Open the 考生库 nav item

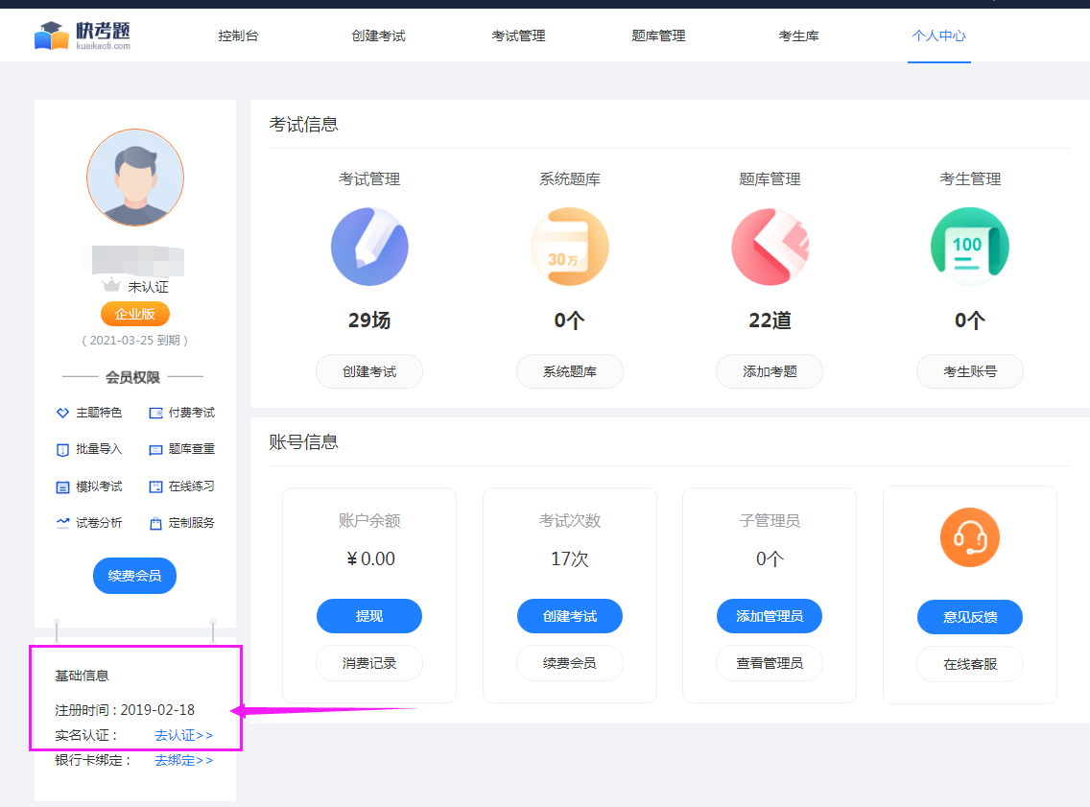[x=798, y=36]
